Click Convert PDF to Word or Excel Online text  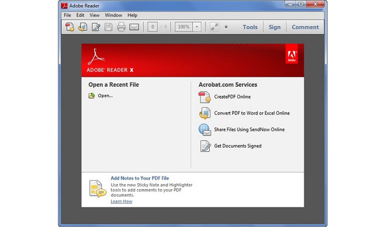(x=252, y=113)
